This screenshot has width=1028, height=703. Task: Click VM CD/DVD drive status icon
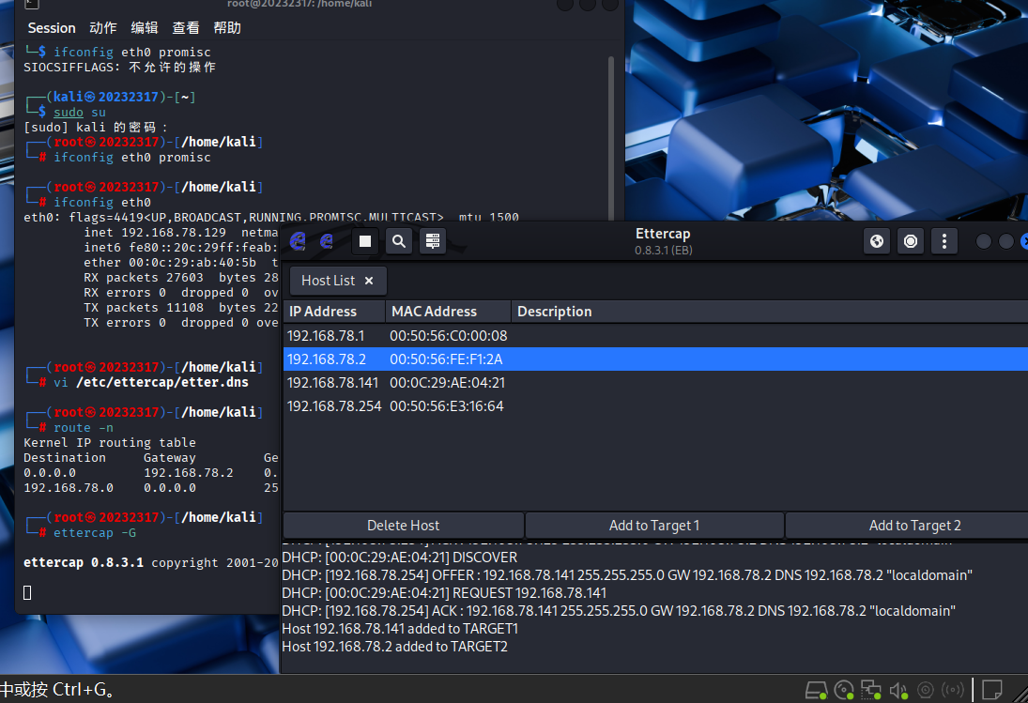[844, 690]
